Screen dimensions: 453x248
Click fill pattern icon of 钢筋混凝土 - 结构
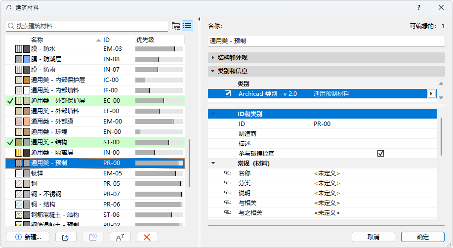pos(19,215)
